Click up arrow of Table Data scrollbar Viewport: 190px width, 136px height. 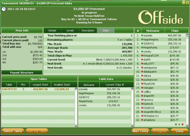pyautogui.click(x=132, y=89)
